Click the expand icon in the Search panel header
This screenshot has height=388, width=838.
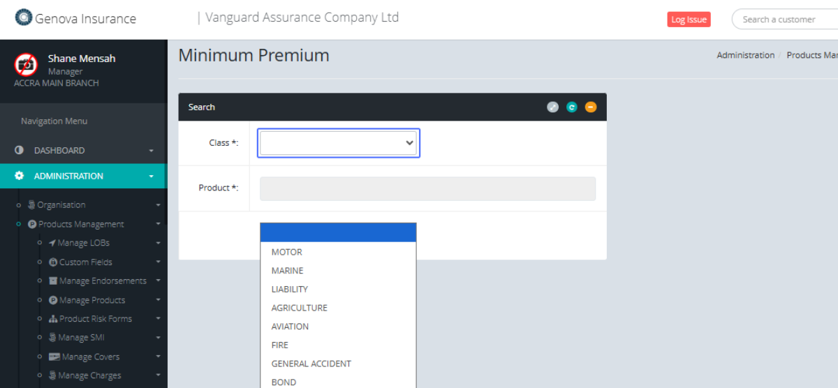tap(552, 107)
